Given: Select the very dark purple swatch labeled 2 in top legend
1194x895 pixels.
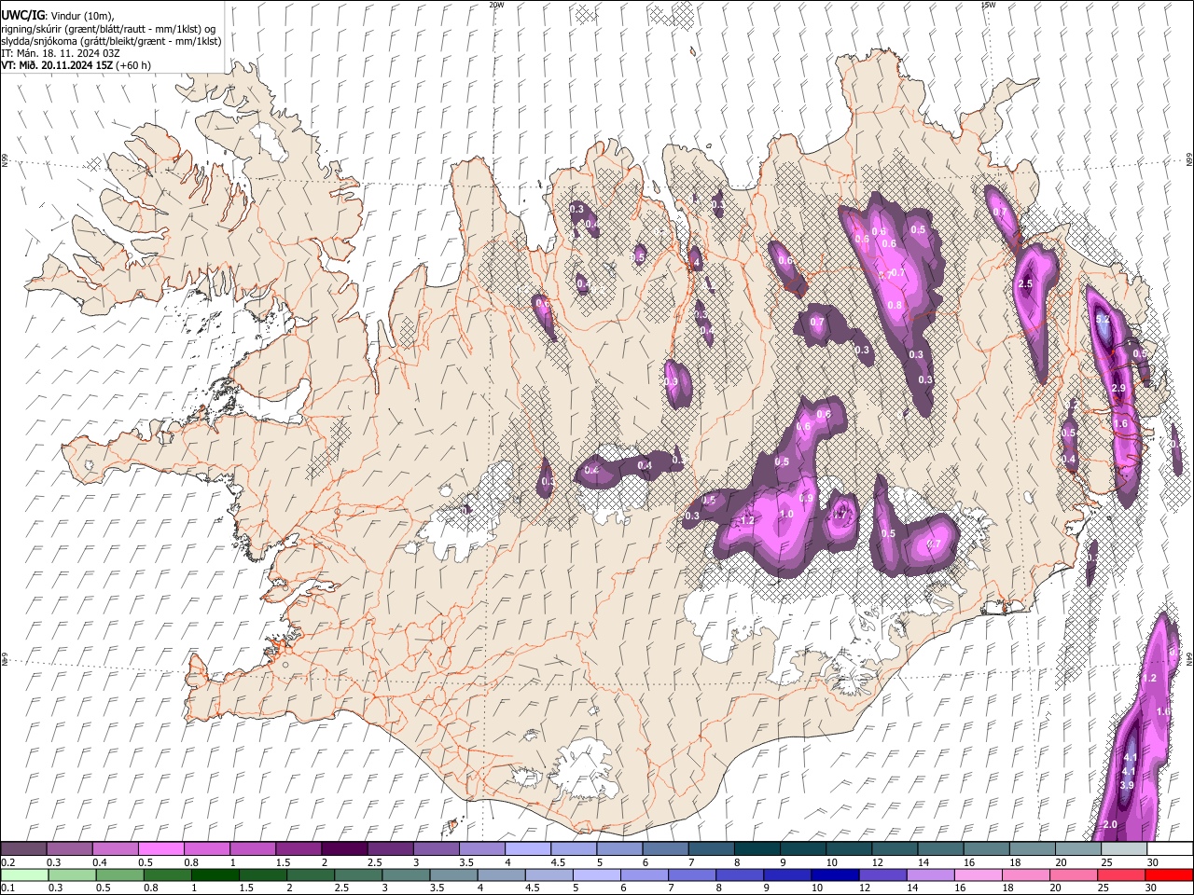Looking at the screenshot, I should coord(344,848).
